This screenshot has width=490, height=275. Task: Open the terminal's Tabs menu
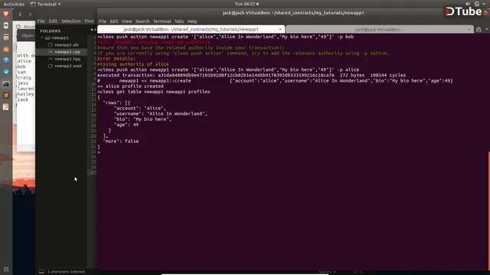(x=179, y=21)
